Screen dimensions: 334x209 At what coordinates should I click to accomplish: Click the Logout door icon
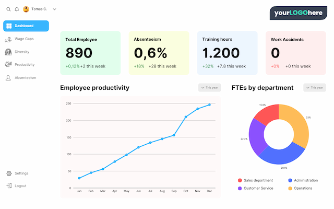pos(9,185)
